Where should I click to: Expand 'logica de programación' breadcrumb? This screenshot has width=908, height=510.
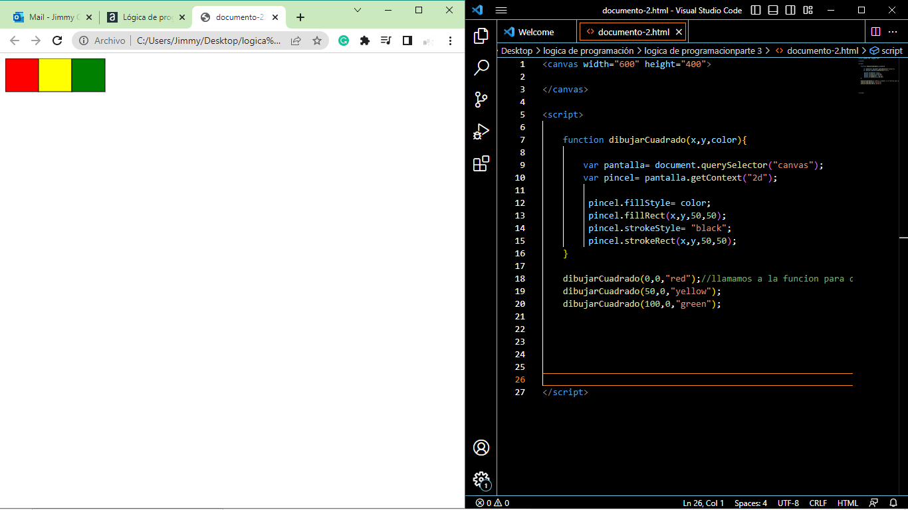pyautogui.click(x=588, y=50)
